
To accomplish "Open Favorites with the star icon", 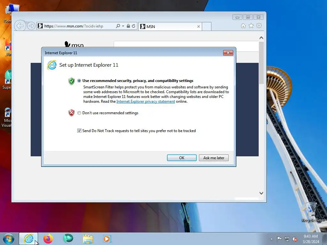I will click(x=251, y=26).
